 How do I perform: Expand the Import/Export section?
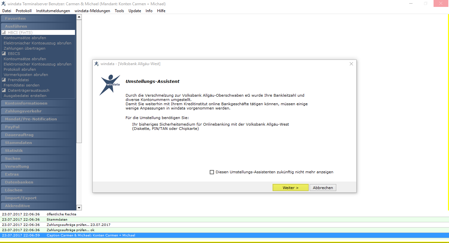pyautogui.click(x=38, y=198)
